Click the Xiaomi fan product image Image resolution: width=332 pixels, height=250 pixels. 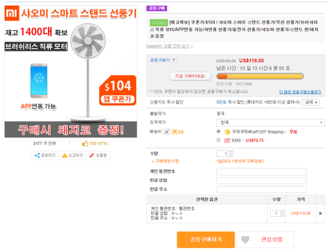71,72
